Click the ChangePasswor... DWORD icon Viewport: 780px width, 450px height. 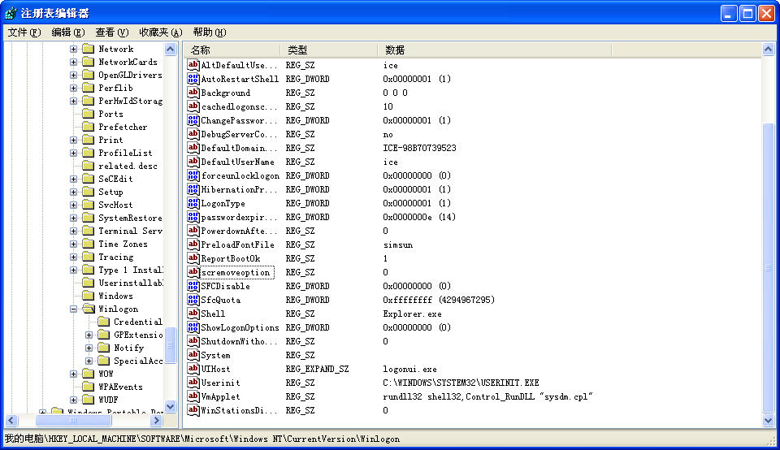pyautogui.click(x=193, y=120)
